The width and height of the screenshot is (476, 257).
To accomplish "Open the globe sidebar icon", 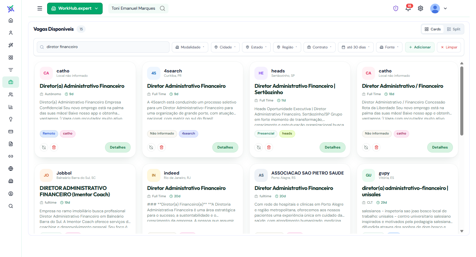I will (x=11, y=169).
